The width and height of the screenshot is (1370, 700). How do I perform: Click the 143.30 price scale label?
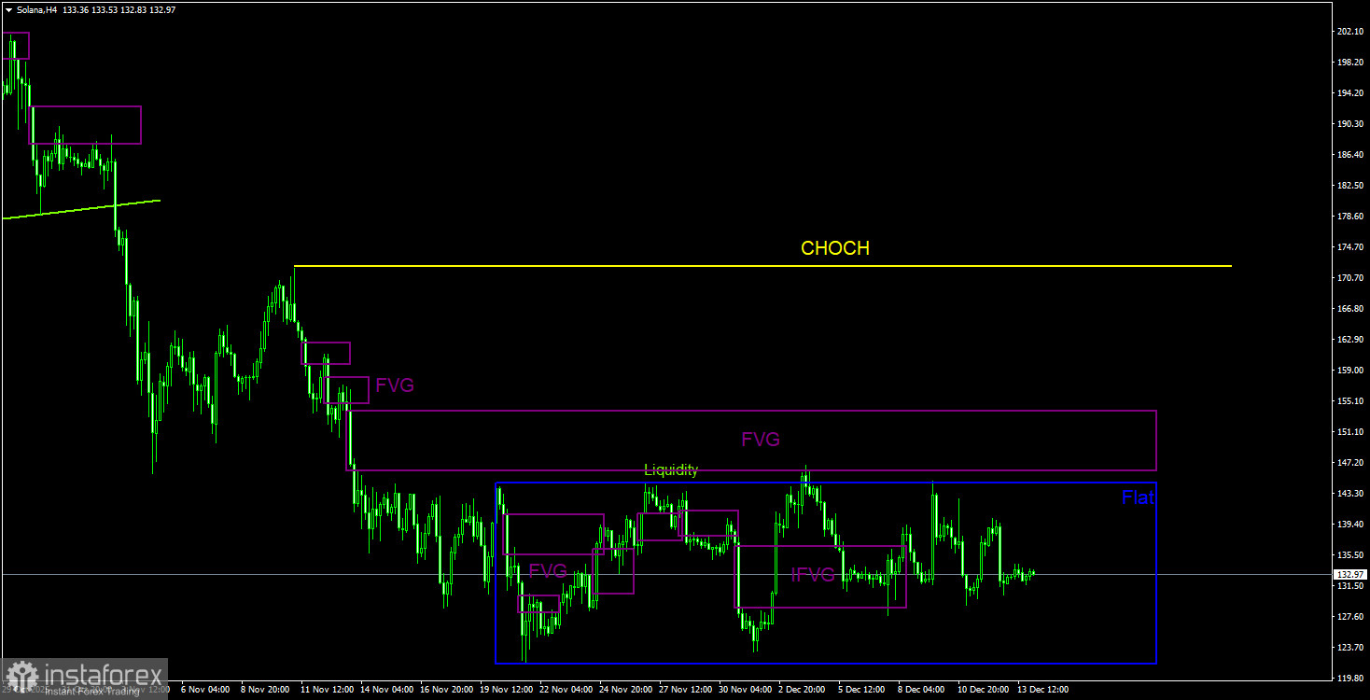coord(1349,494)
